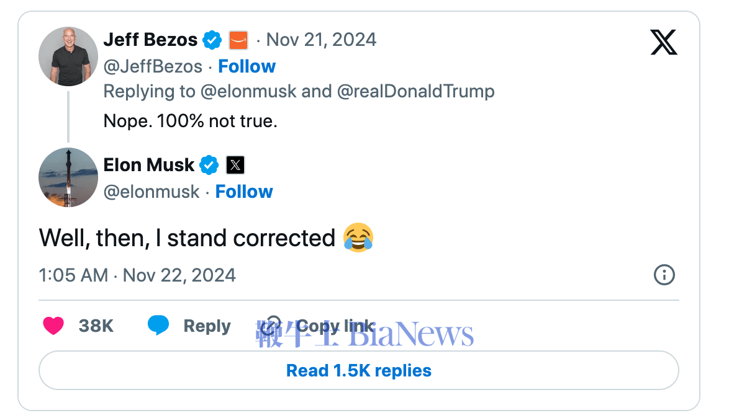Follow Jeff Bezos via Follow link
The height and width of the screenshot is (418, 729).
(247, 66)
